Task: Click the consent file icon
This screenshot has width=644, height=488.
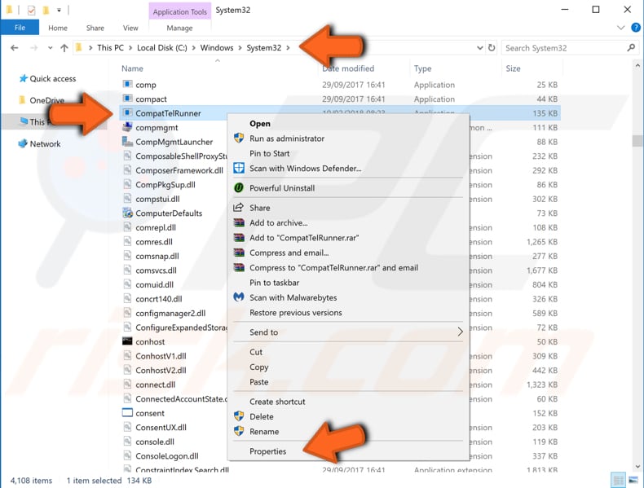Action: coord(127,412)
